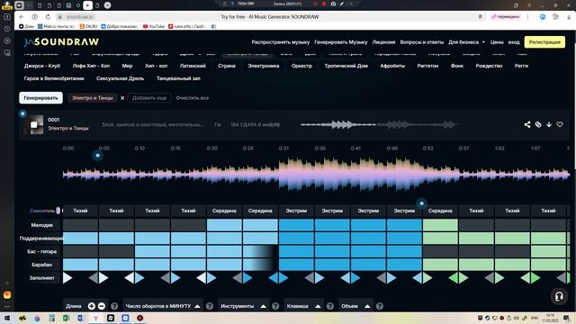Open Распространять музыку in the top menu
The image size is (576, 324).
(x=281, y=42)
